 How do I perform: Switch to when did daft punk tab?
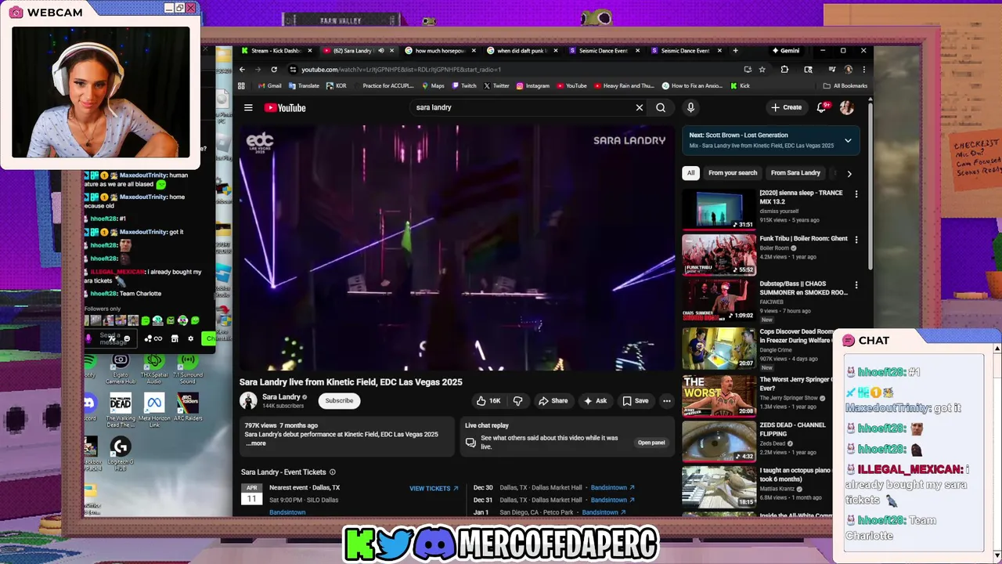point(521,51)
